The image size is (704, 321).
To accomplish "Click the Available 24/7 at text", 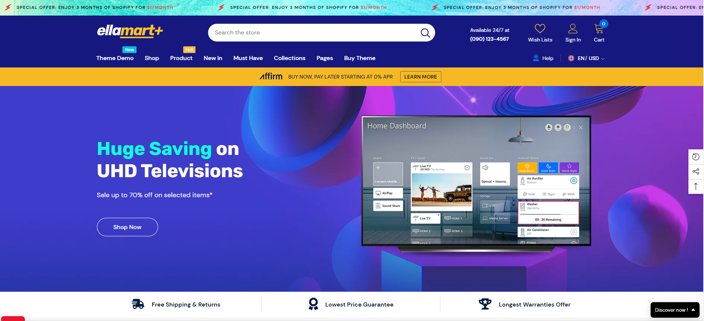I will pos(490,30).
